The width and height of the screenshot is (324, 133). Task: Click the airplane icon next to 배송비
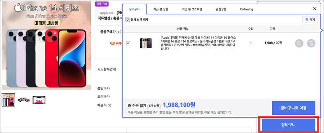tap(109, 105)
